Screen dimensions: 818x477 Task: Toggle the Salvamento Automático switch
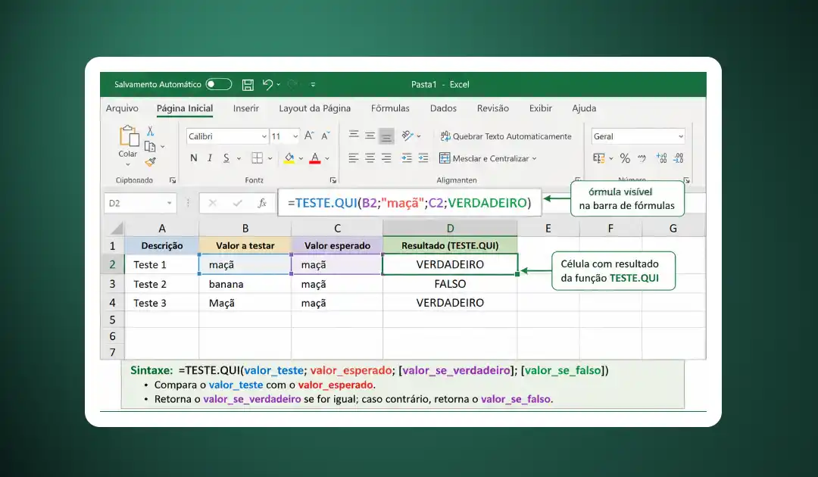[x=219, y=85]
